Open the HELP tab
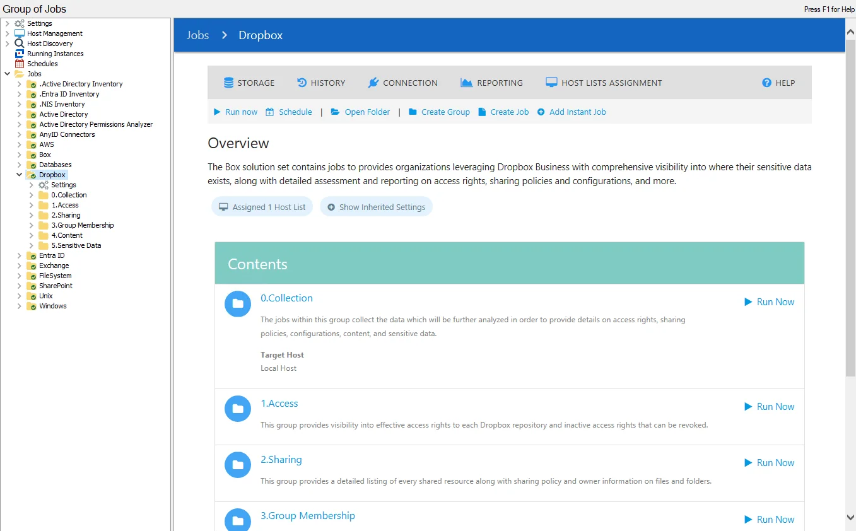The image size is (856, 531). pos(778,83)
